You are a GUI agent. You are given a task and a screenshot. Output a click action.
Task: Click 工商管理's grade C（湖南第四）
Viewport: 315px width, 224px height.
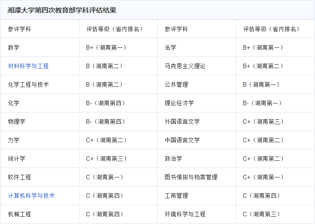(x=262, y=196)
